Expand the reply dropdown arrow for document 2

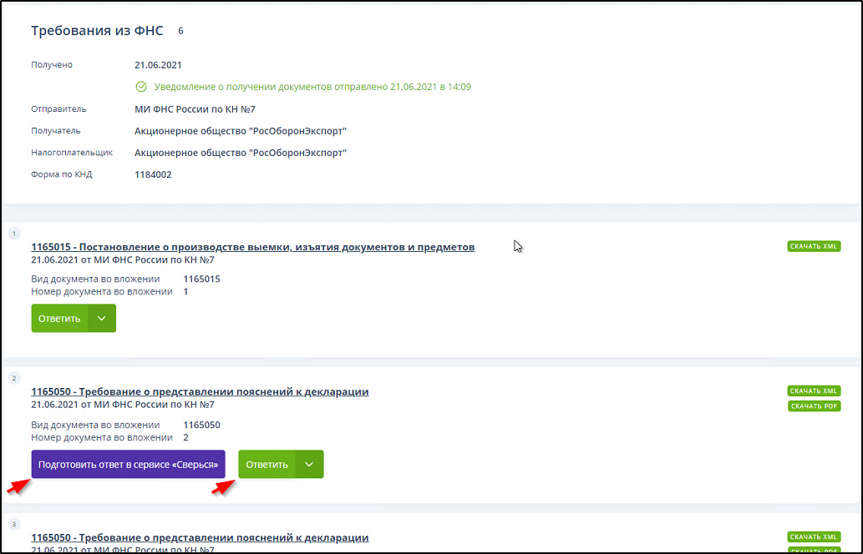click(309, 465)
